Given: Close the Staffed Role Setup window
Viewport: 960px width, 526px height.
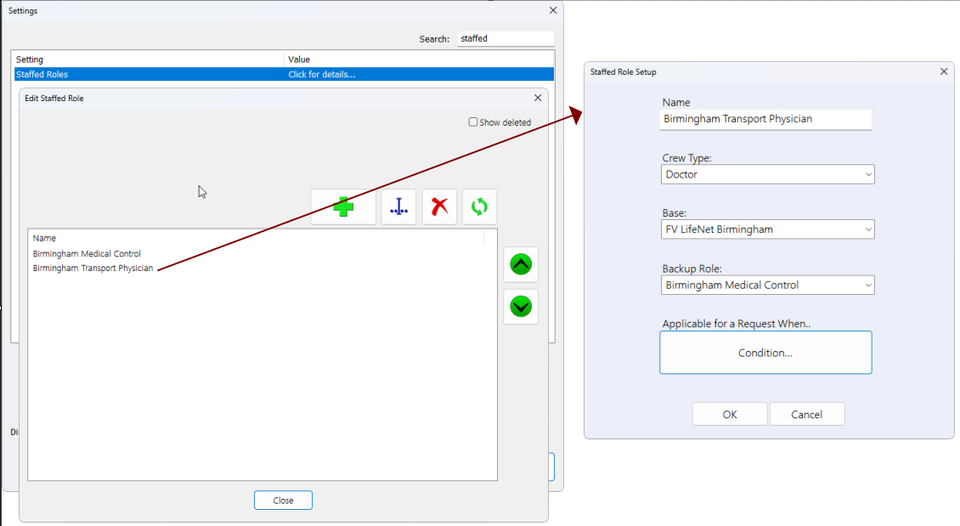Looking at the screenshot, I should click(x=944, y=71).
